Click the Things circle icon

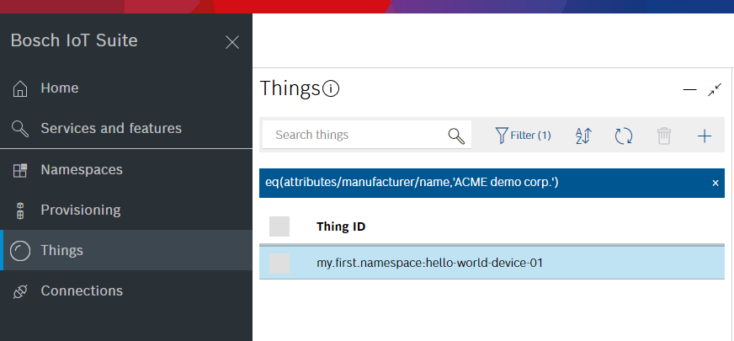click(x=20, y=251)
